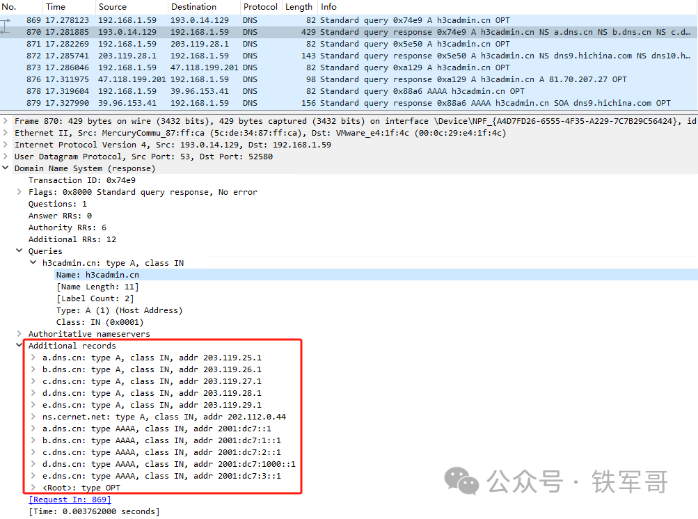The width and height of the screenshot is (698, 519).
Task: Select the Name Length: 11 field
Action: tap(97, 287)
